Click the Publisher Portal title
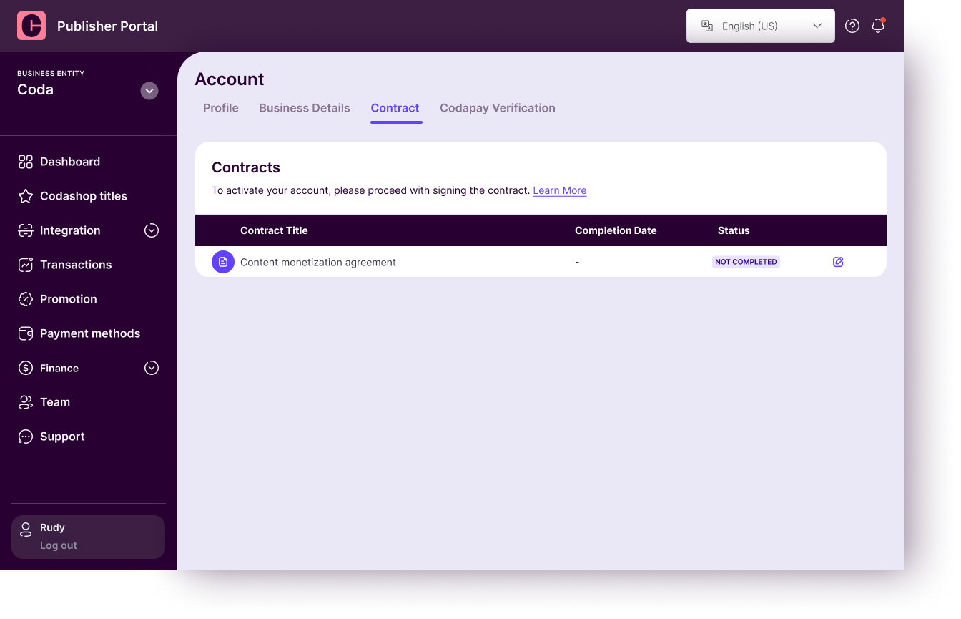 tap(107, 26)
